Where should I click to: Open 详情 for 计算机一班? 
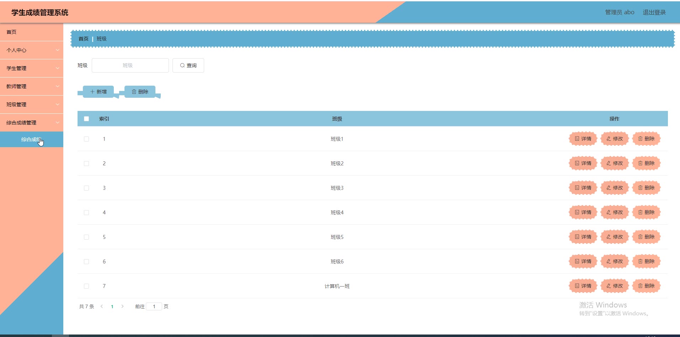(x=583, y=286)
